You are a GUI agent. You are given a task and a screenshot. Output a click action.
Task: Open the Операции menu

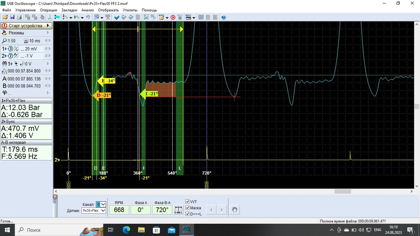[49, 10]
